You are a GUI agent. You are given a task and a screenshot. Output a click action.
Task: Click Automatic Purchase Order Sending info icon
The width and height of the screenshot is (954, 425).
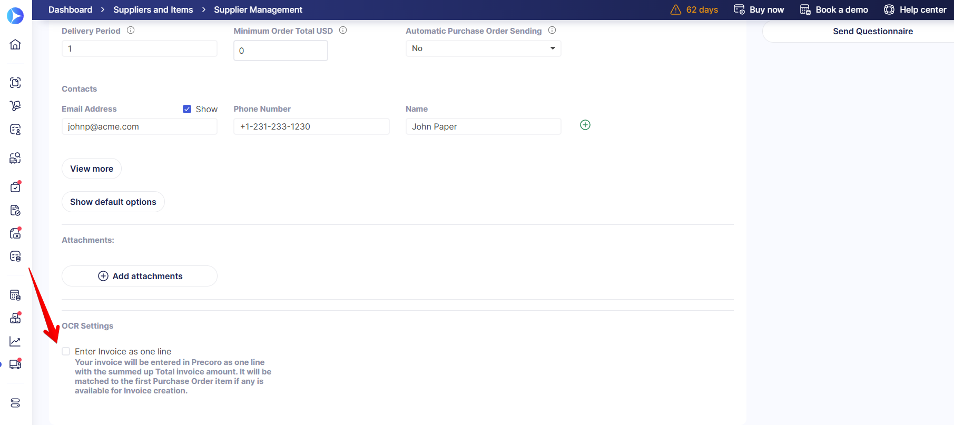coord(552,30)
